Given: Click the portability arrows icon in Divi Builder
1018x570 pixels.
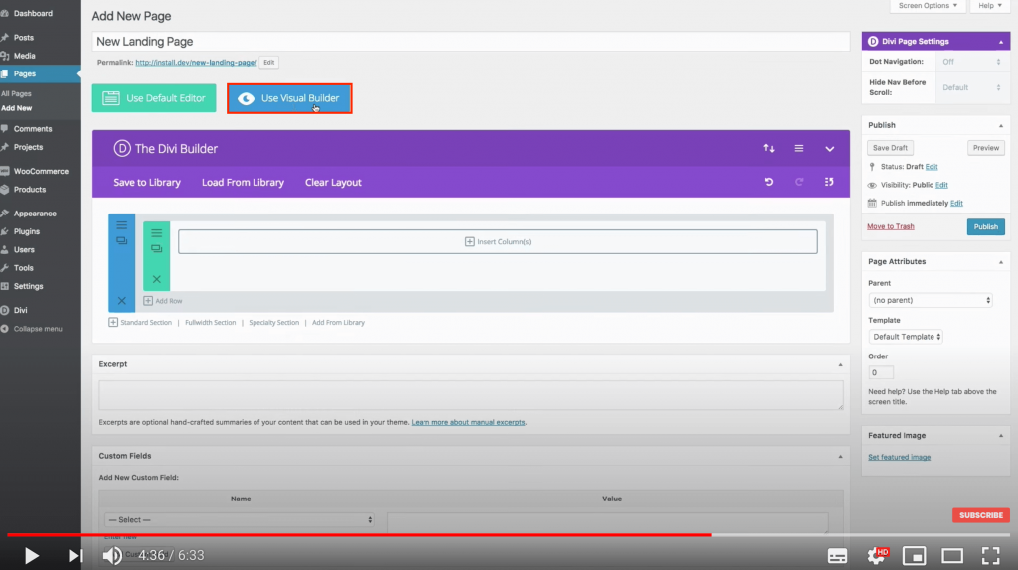Looking at the screenshot, I should point(769,149).
